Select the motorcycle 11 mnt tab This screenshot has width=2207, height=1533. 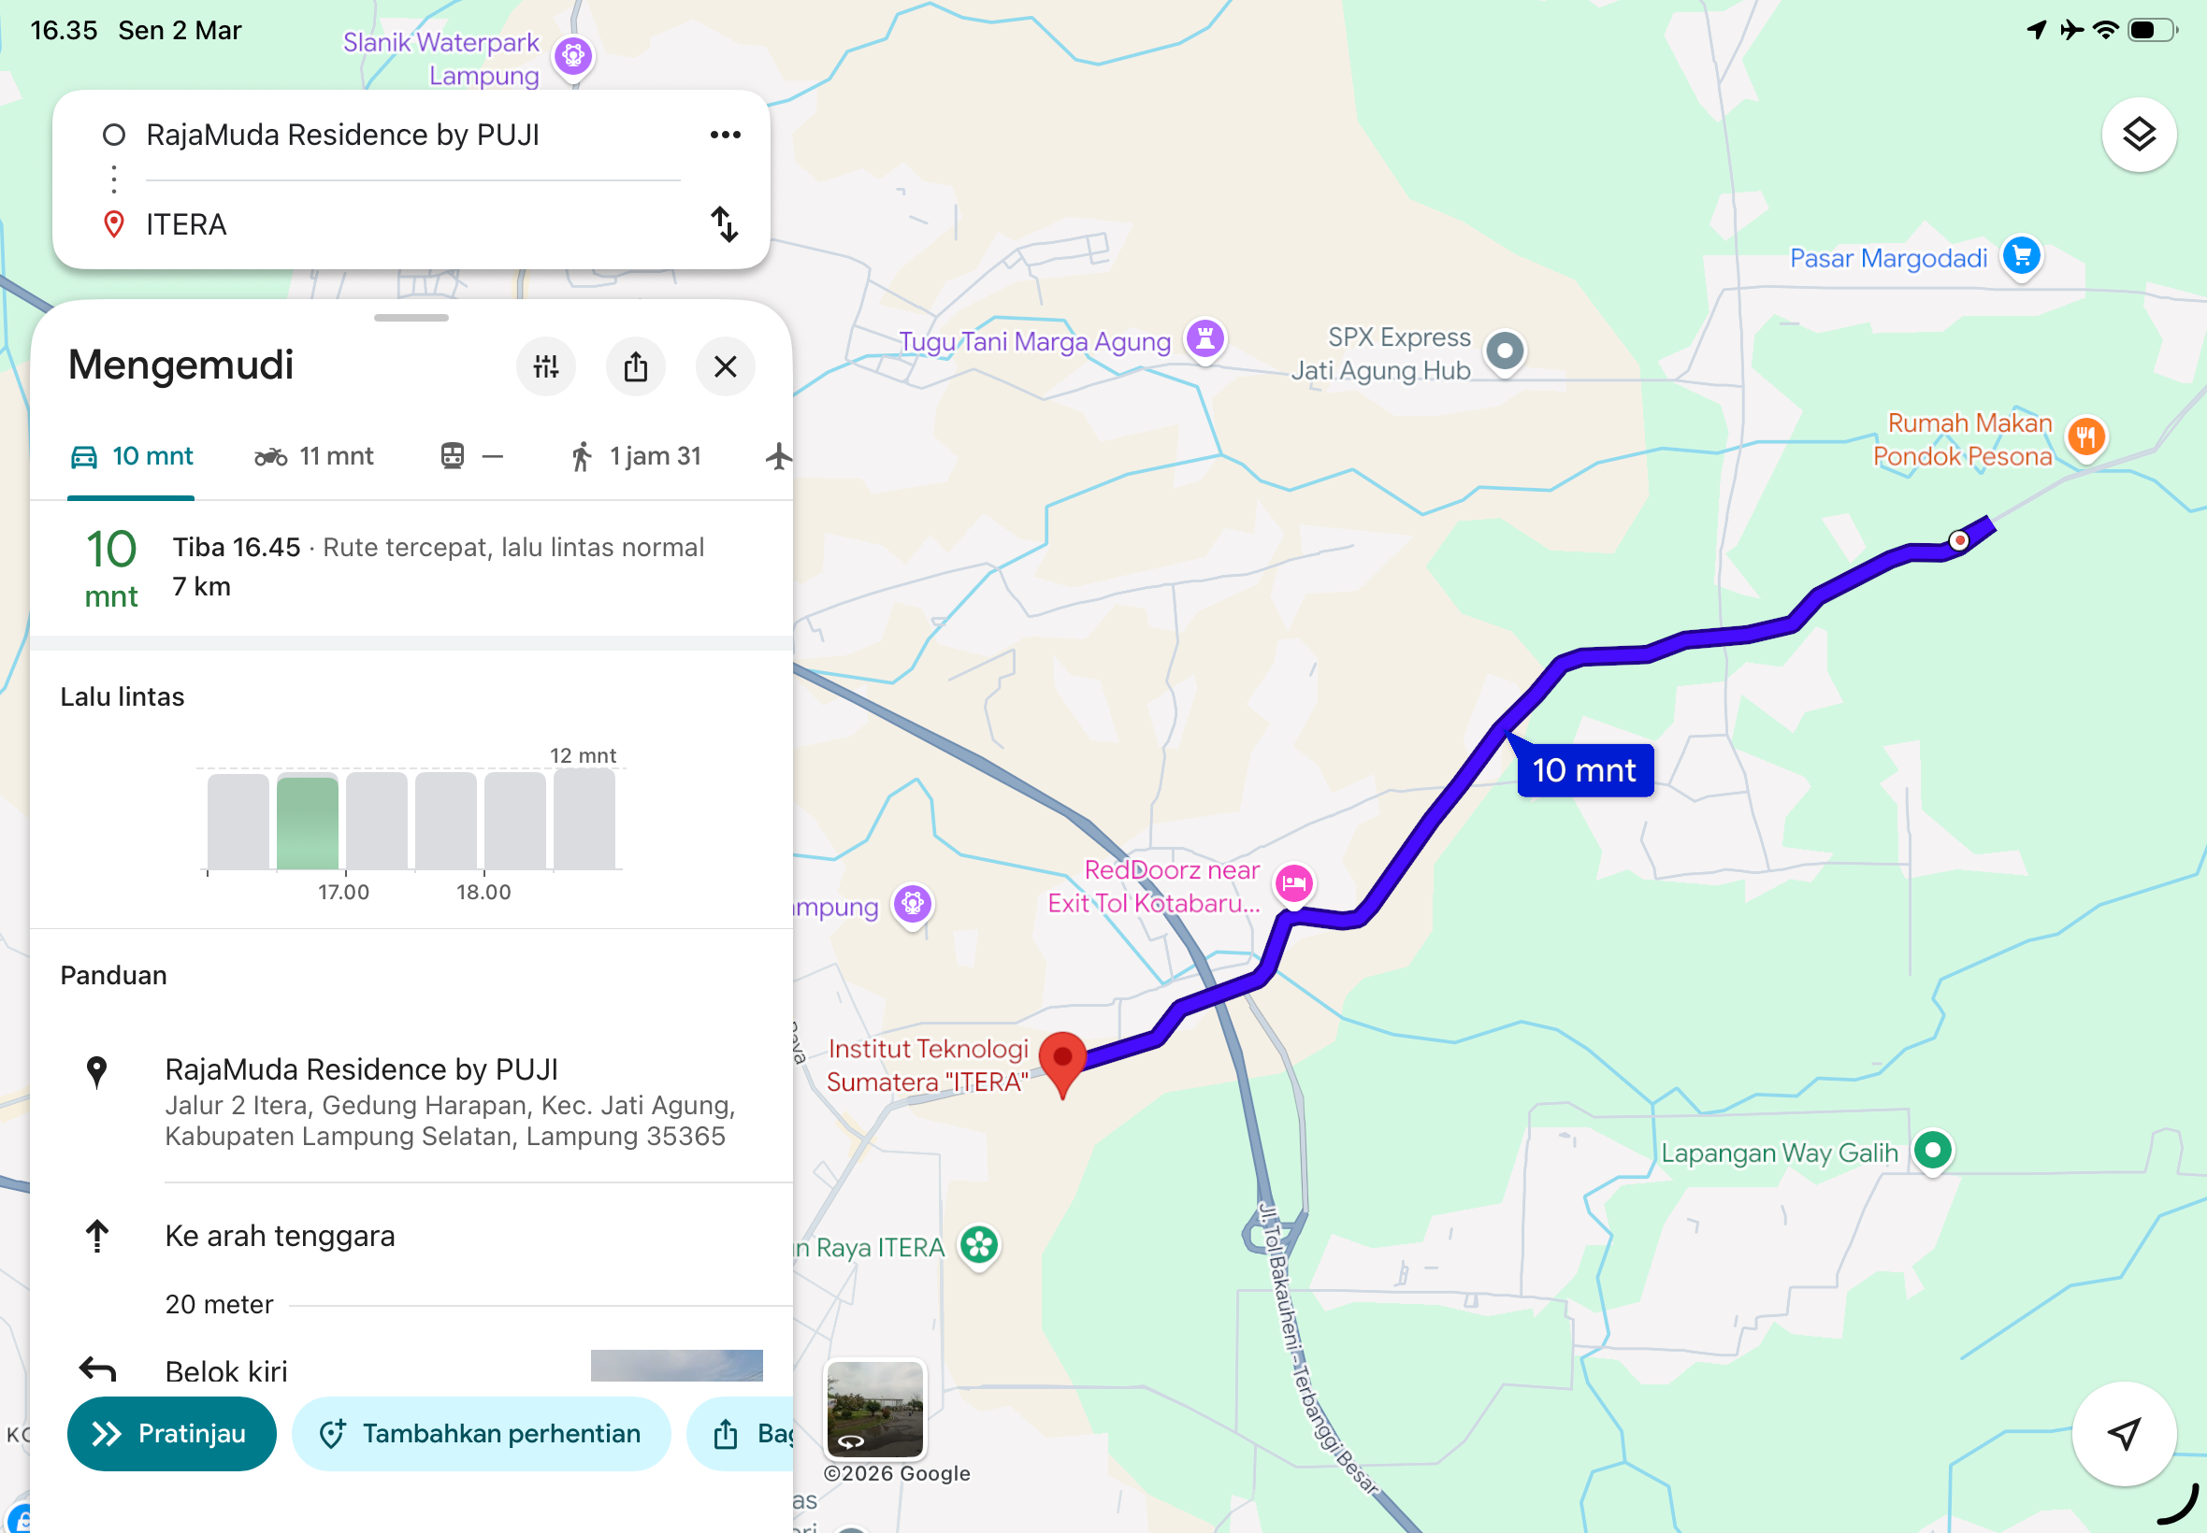click(x=313, y=456)
